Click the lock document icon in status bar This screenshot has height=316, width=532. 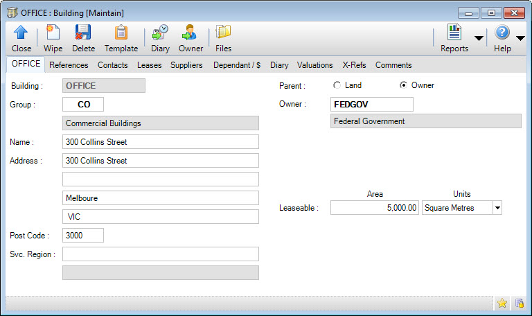tap(519, 303)
